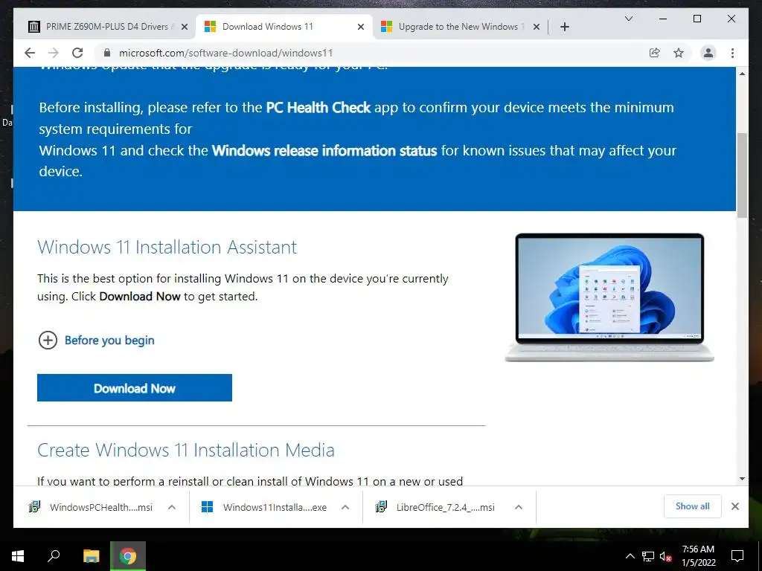This screenshot has width=762, height=571.
Task: Open the Chrome profile avatar
Action: pyautogui.click(x=708, y=53)
